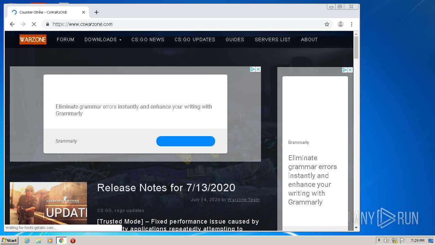Click the Trusted Mode excerpt text
The image size is (435, 245).
click(178, 225)
